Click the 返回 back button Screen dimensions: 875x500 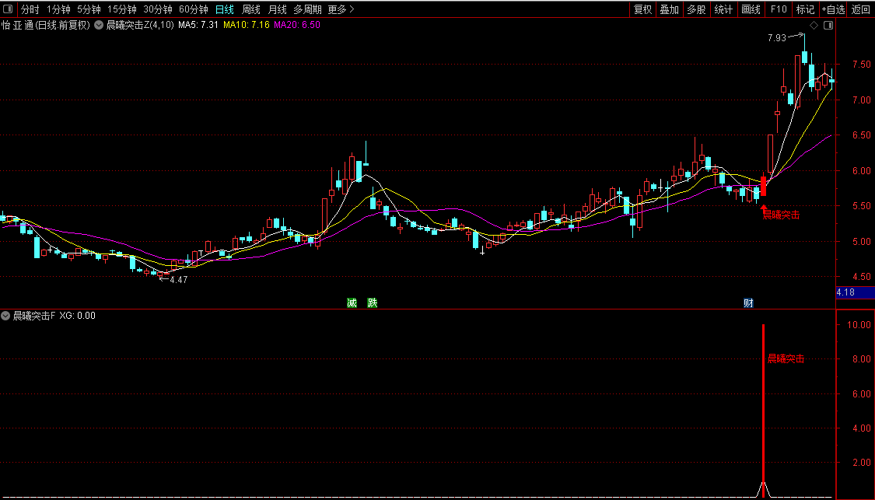click(x=860, y=9)
